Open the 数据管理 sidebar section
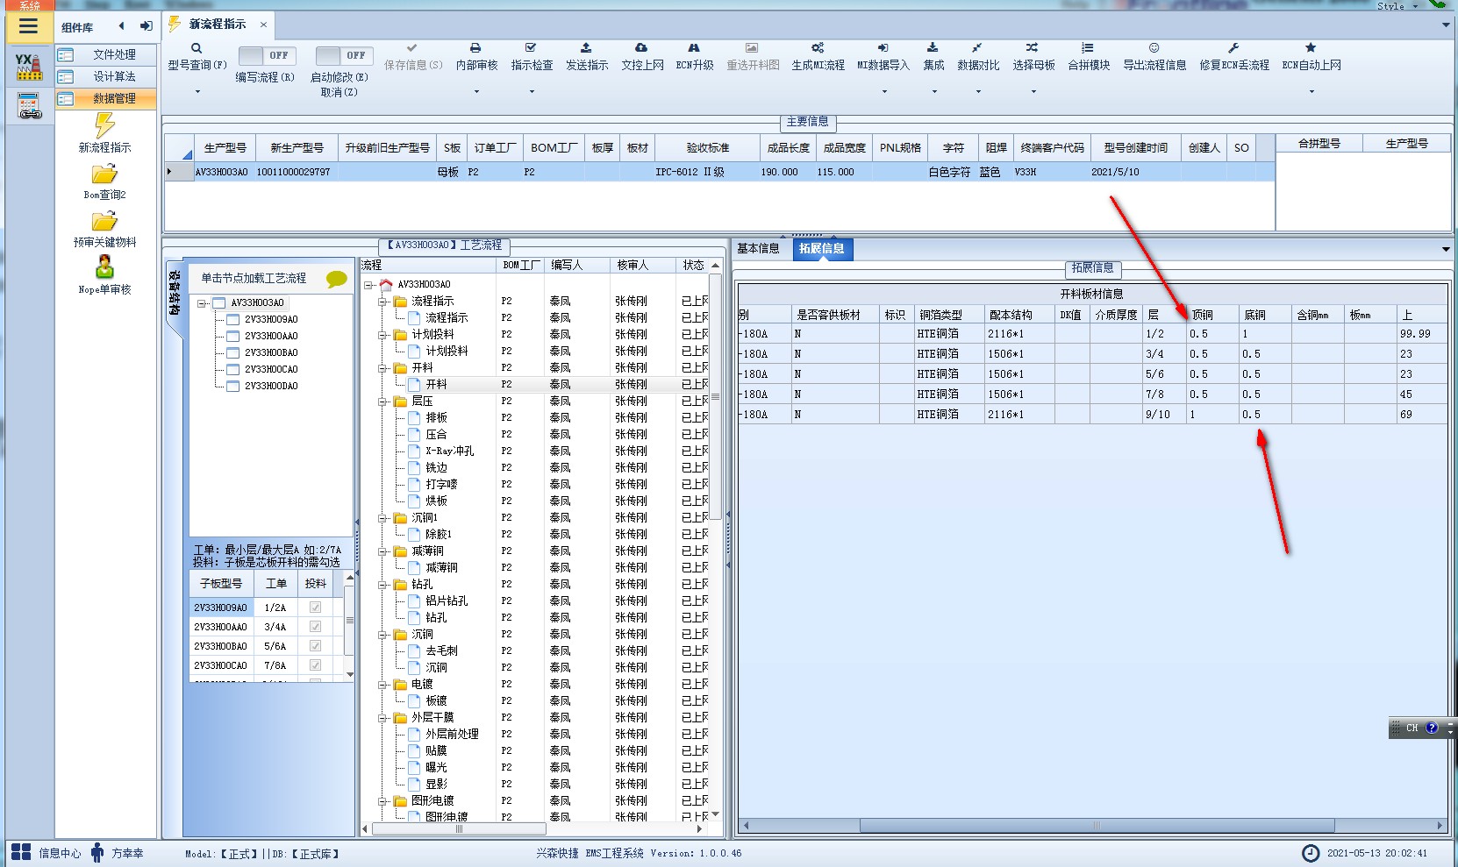This screenshot has width=1458, height=867. coord(106,98)
